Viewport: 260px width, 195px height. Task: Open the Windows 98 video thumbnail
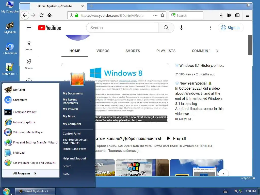click(142, 168)
